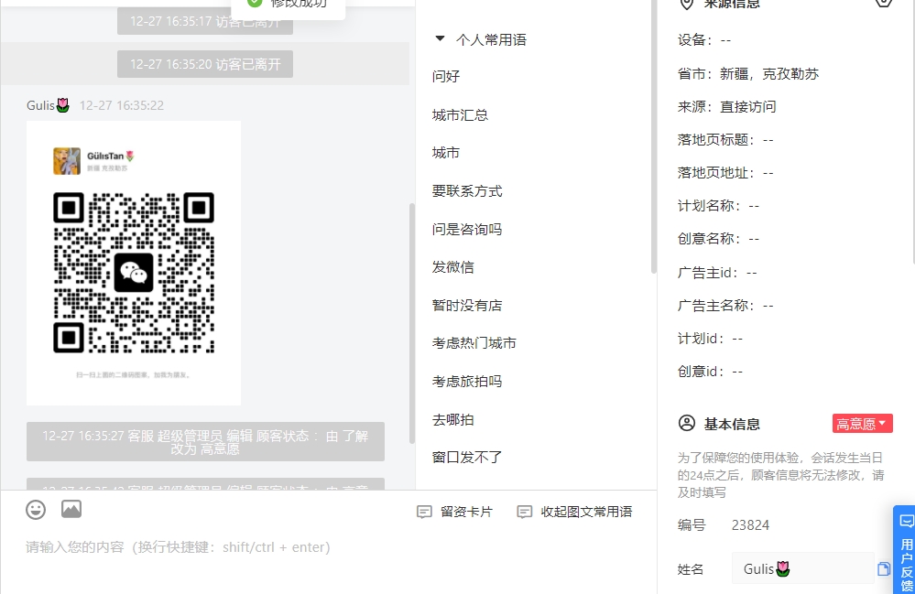Click the 编号 value 23824
This screenshot has width=915, height=594.
750,525
